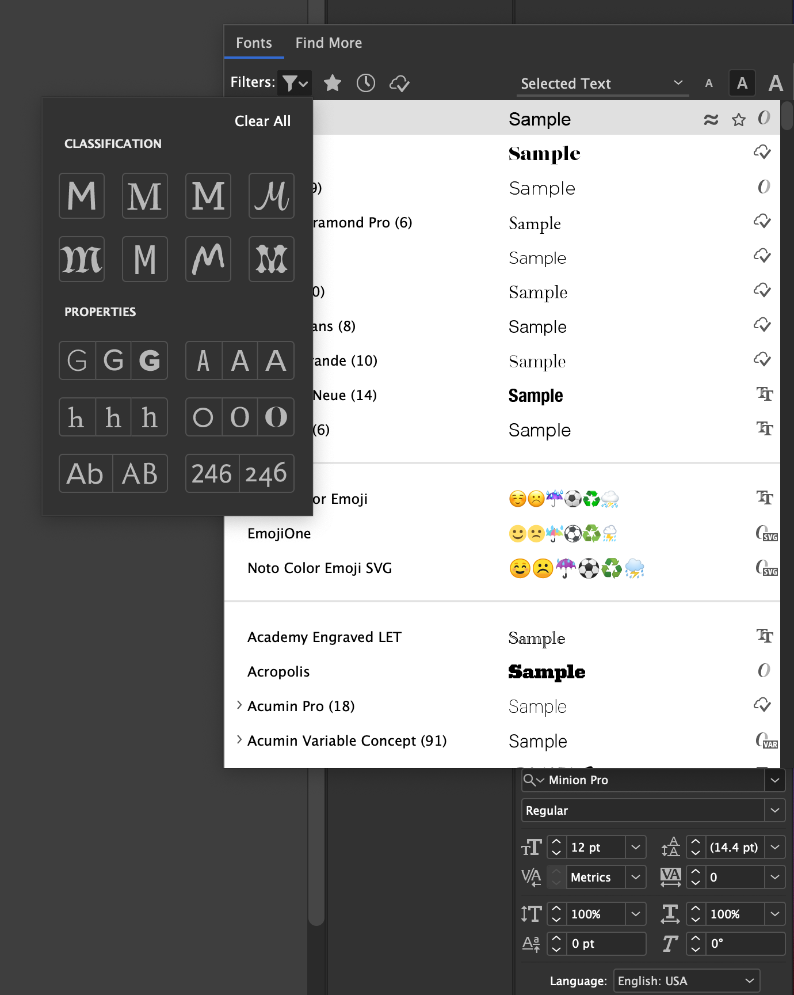Show favorite fonts with star filter
This screenshot has width=794, height=995.
333,83
